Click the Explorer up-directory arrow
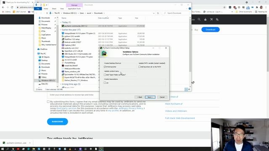 point(47,13)
